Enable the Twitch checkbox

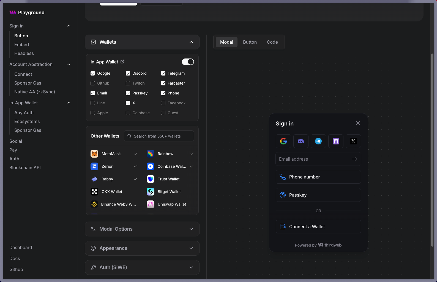coord(128,83)
